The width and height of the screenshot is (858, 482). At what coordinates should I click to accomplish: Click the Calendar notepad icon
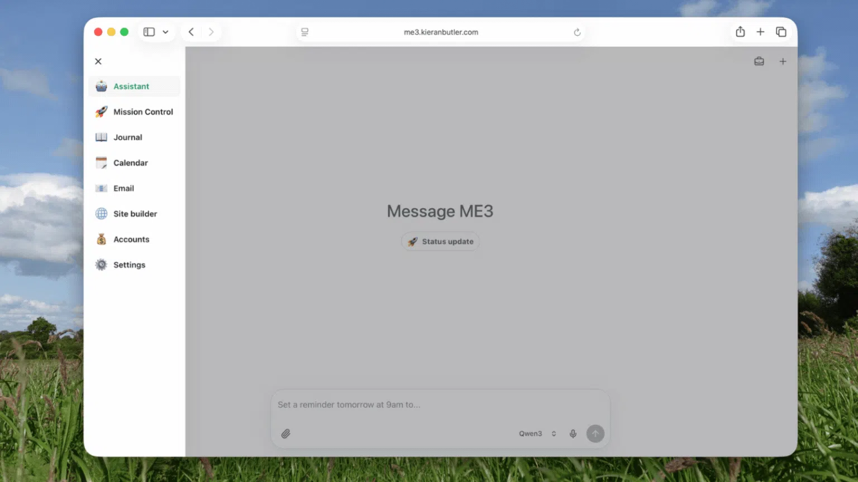(x=101, y=163)
